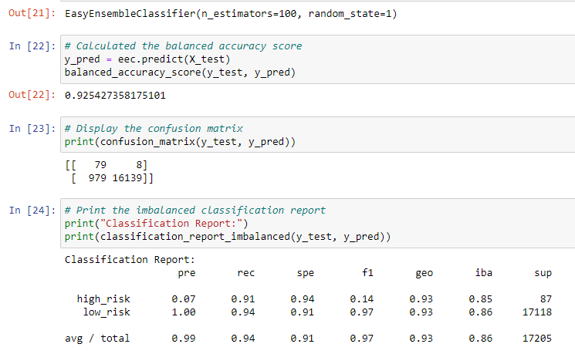Image resolution: width=575 pixels, height=354 pixels.
Task: Click high_risk precision value 0.07
Action: click(x=184, y=299)
